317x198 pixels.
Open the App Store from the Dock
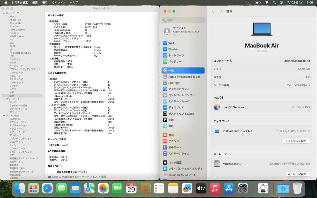point(229,188)
